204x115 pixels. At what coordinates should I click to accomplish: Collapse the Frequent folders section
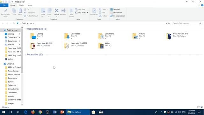25,29
